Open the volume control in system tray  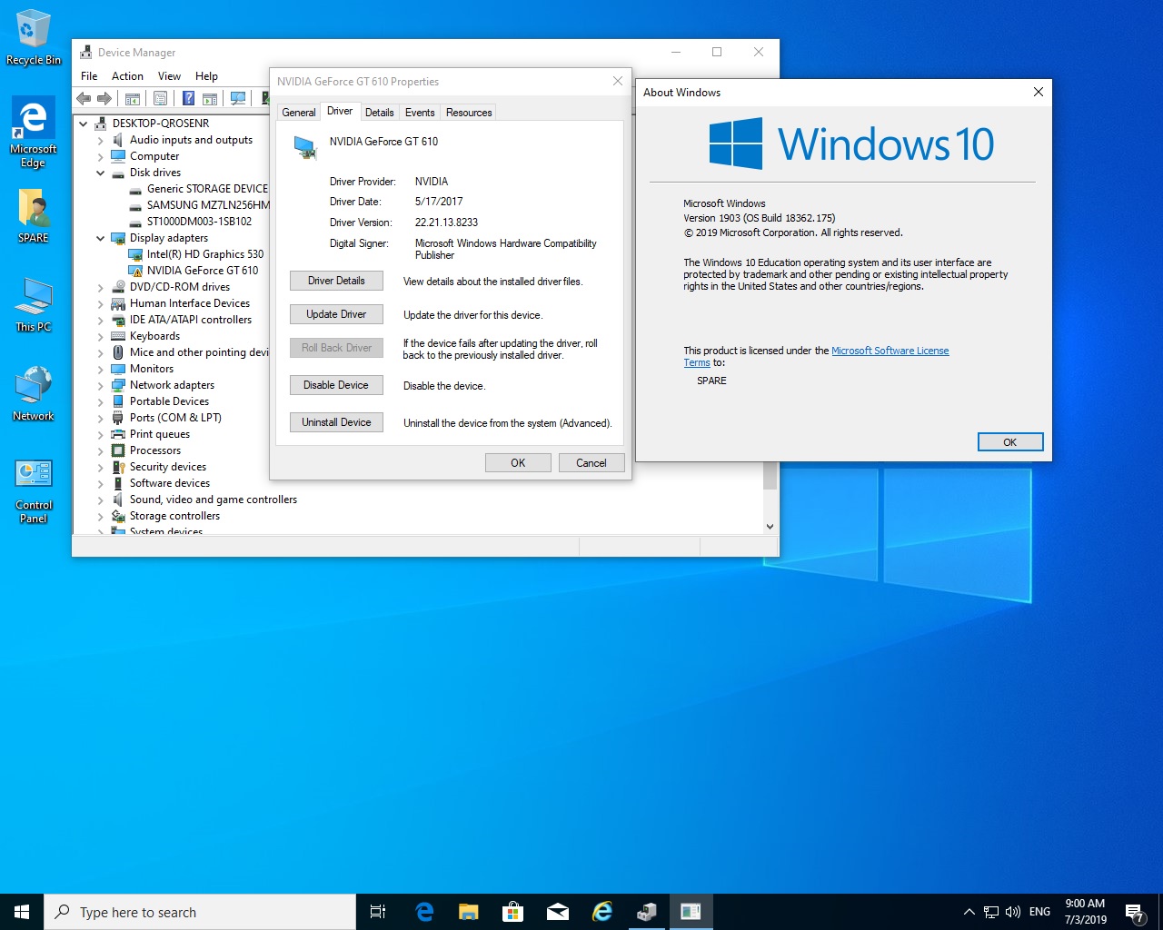point(1013,912)
